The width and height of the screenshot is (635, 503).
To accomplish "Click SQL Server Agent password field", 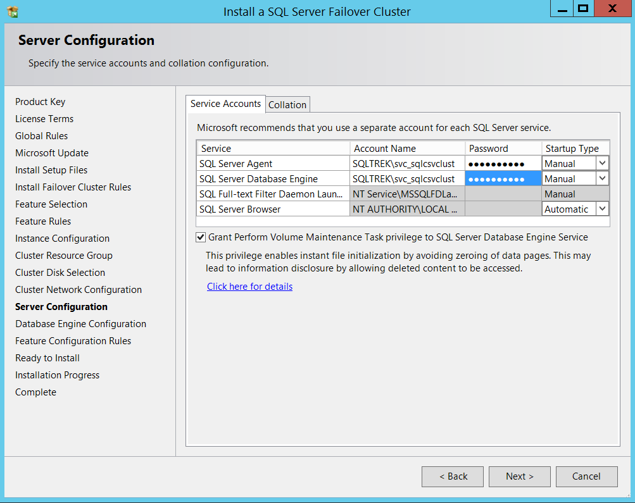I will pyautogui.click(x=503, y=163).
